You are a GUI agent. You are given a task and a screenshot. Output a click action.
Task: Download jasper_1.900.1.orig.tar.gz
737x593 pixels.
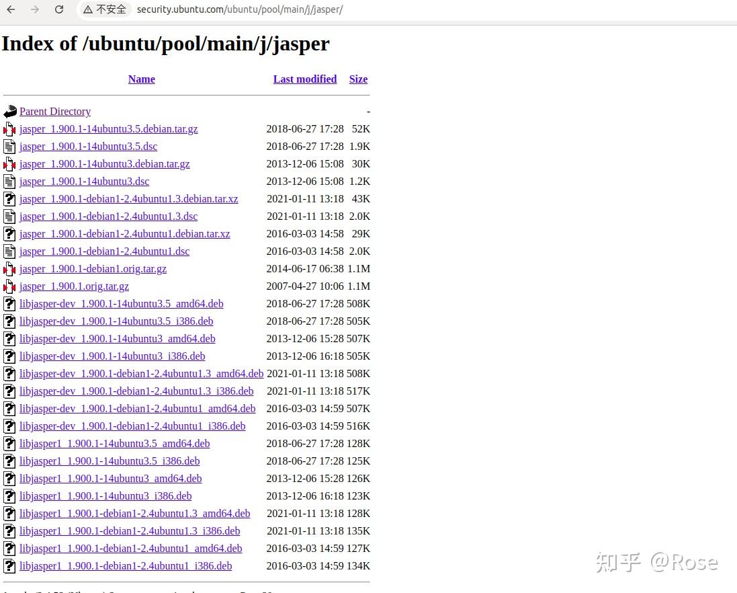[74, 286]
